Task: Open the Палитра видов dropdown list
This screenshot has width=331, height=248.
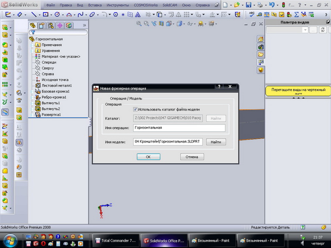Action: click(x=305, y=30)
